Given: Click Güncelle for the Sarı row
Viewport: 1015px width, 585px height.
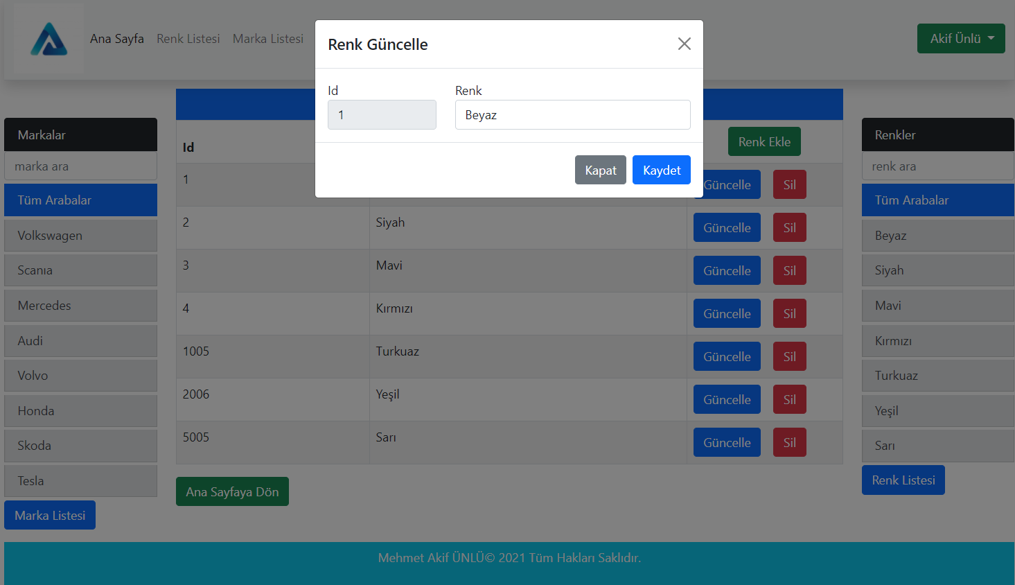Looking at the screenshot, I should coord(727,442).
